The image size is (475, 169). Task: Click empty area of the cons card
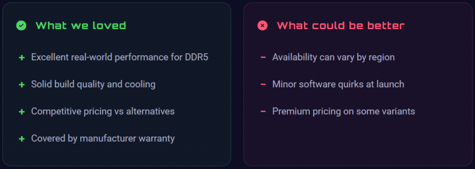tap(358, 142)
